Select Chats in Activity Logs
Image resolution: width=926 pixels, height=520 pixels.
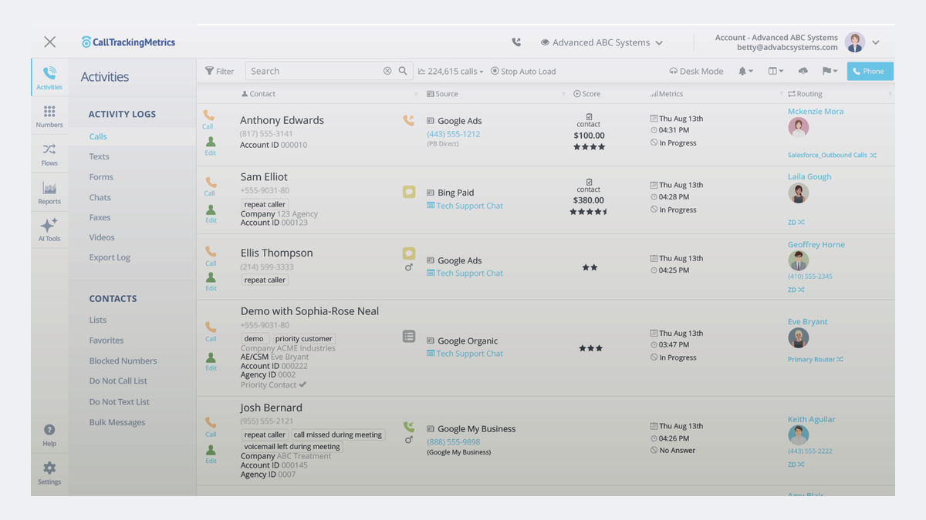click(100, 197)
